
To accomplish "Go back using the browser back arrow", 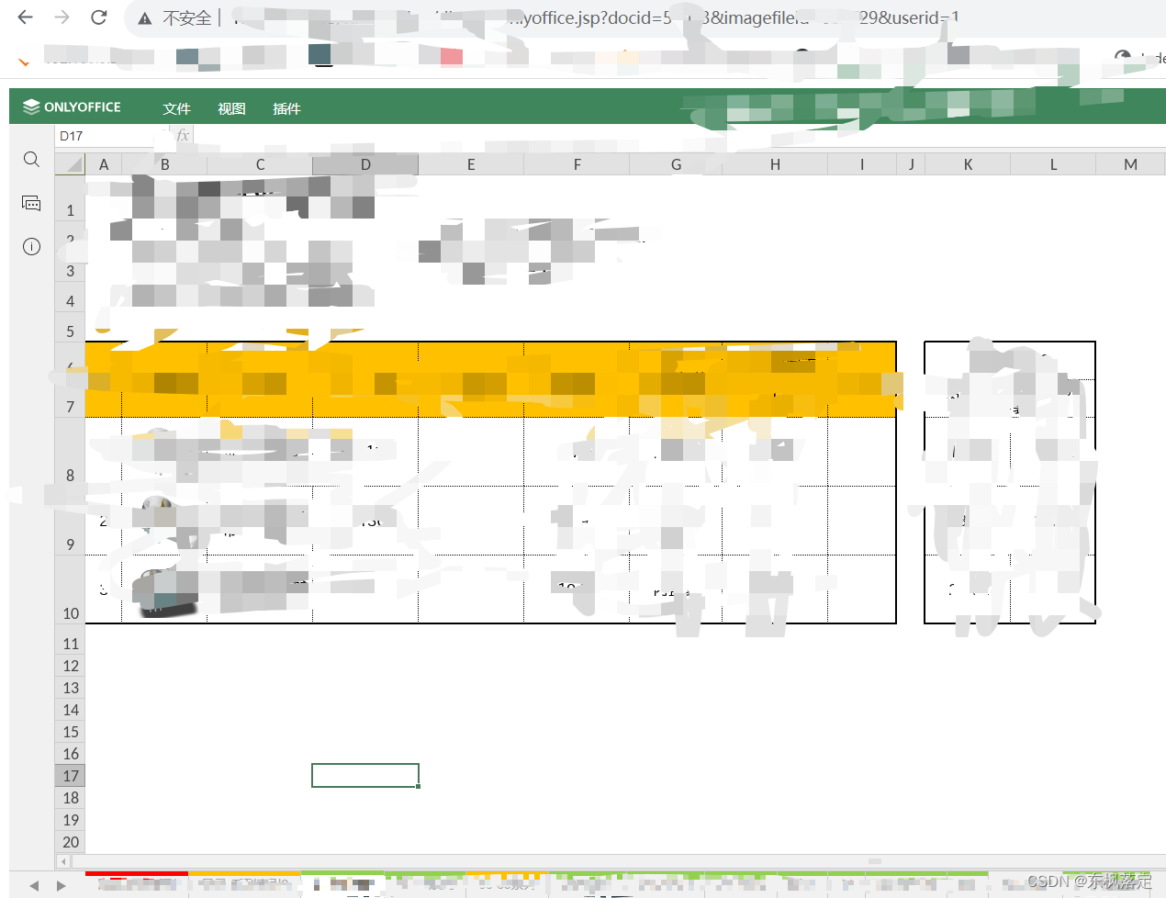I will click(24, 17).
